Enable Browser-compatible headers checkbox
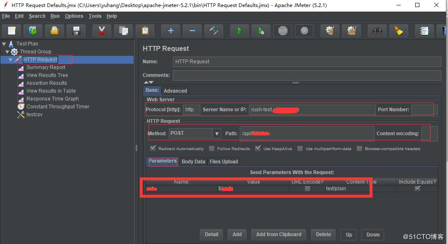This screenshot has width=448, height=244. 359,148
